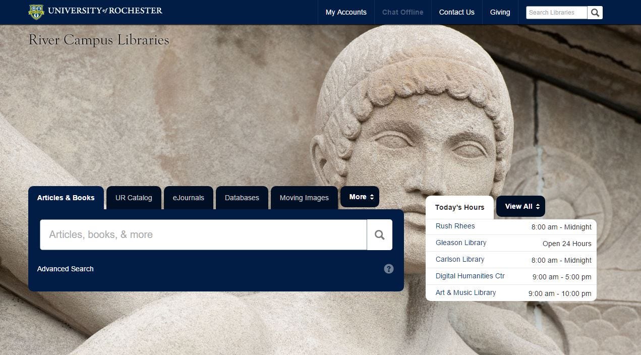The image size is (641, 355).
Task: Open the Advanced Search link
Action: click(66, 269)
